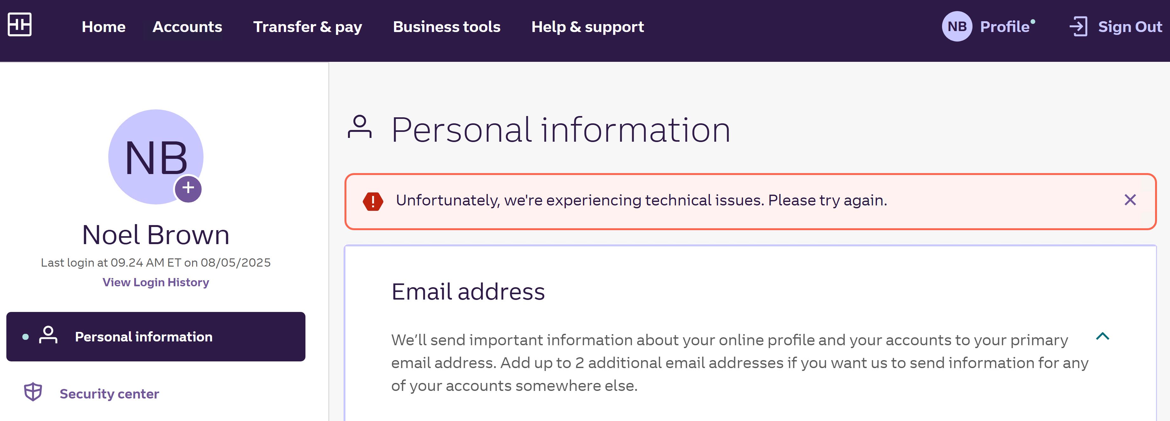The width and height of the screenshot is (1170, 421).
Task: Sign Out of the account
Action: click(1130, 27)
